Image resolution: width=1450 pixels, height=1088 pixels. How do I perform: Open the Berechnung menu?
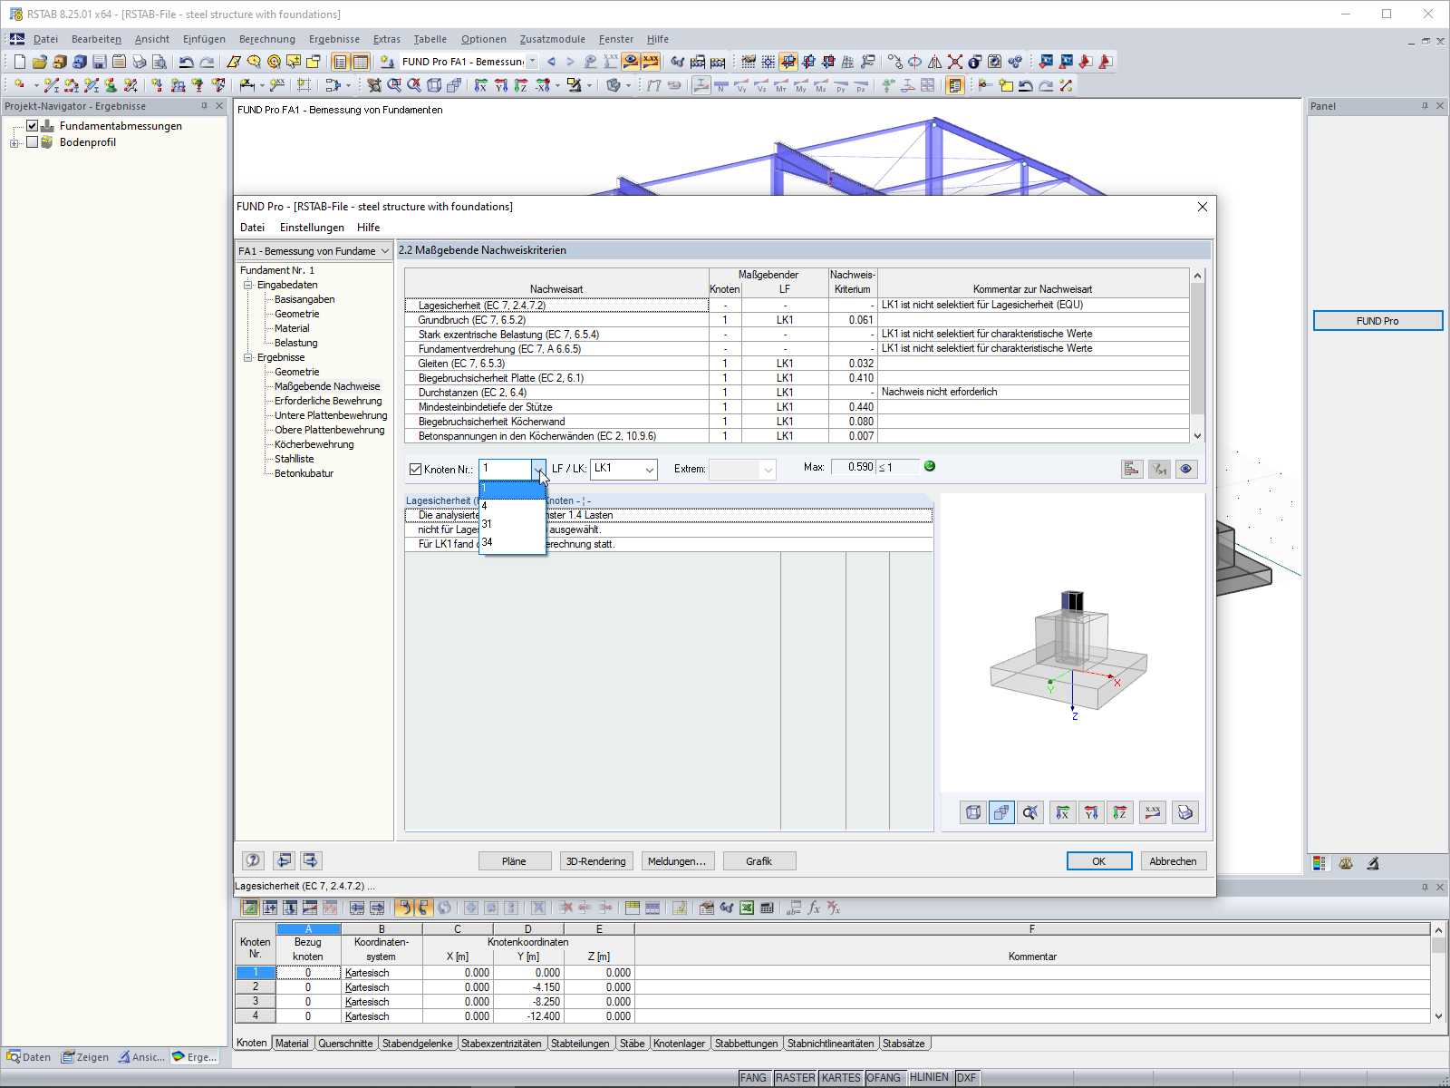(x=267, y=39)
